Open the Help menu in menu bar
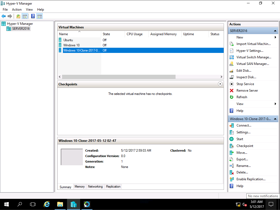This screenshot has height=210, width=280. (40, 10)
